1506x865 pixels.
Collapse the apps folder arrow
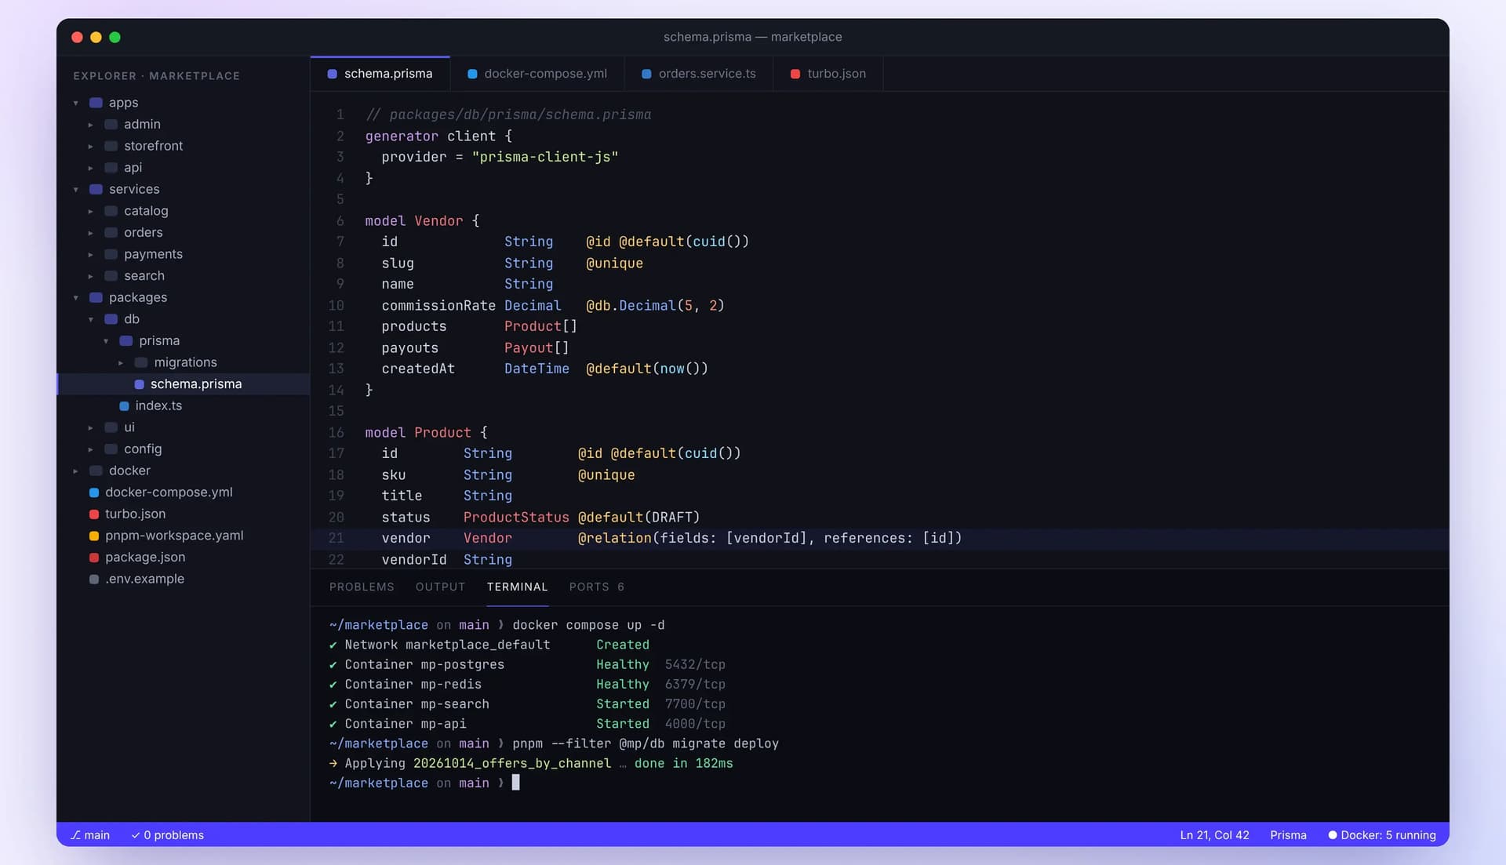click(x=76, y=103)
